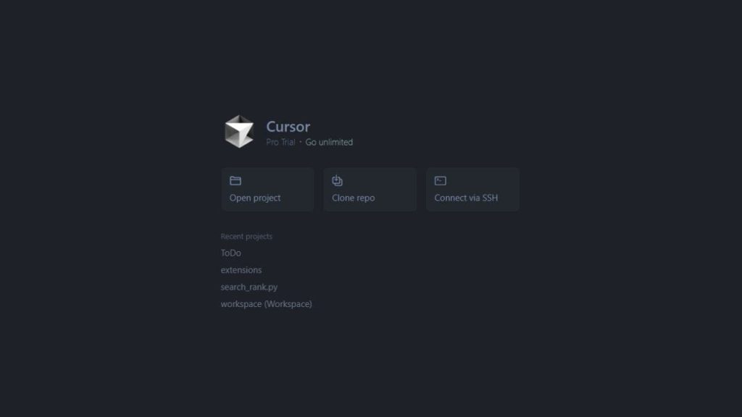Click the (Workspace) suffix of the last recent entry
The height and width of the screenshot is (417, 742).
[x=288, y=304]
